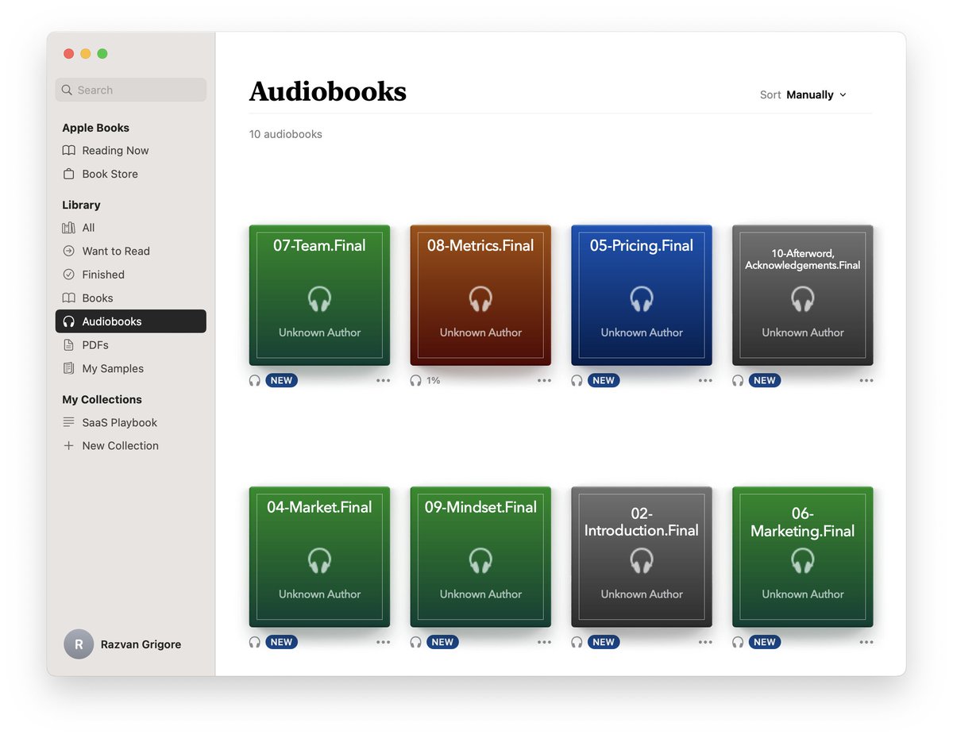Image resolution: width=953 pixels, height=738 pixels.
Task: Show Finished books
Action: point(131,275)
